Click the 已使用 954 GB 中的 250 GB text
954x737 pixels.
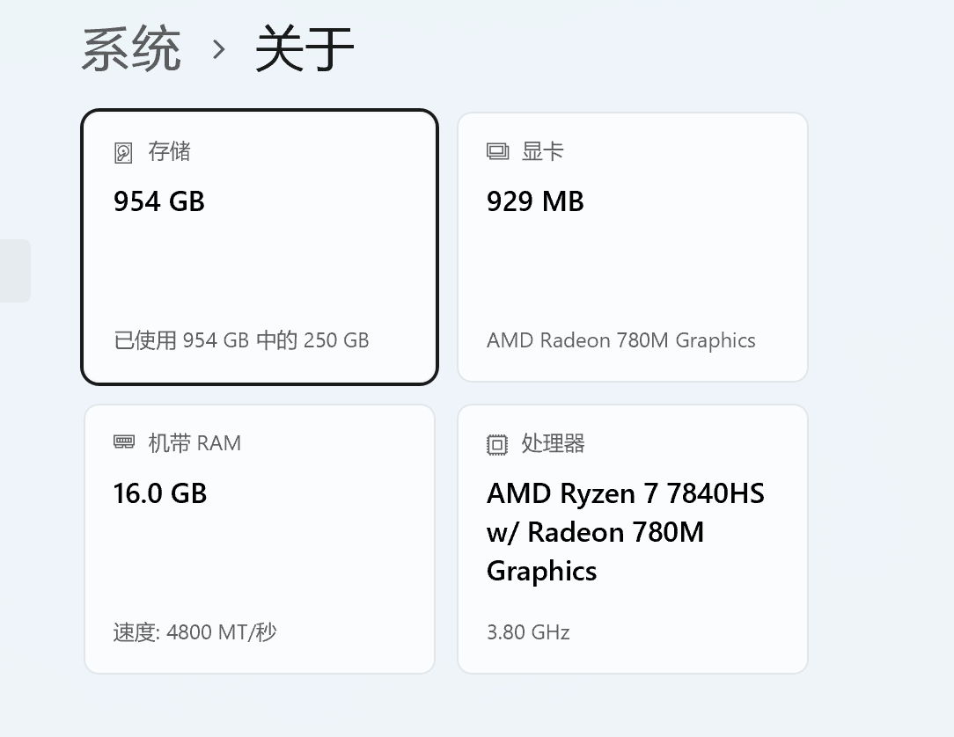(241, 340)
